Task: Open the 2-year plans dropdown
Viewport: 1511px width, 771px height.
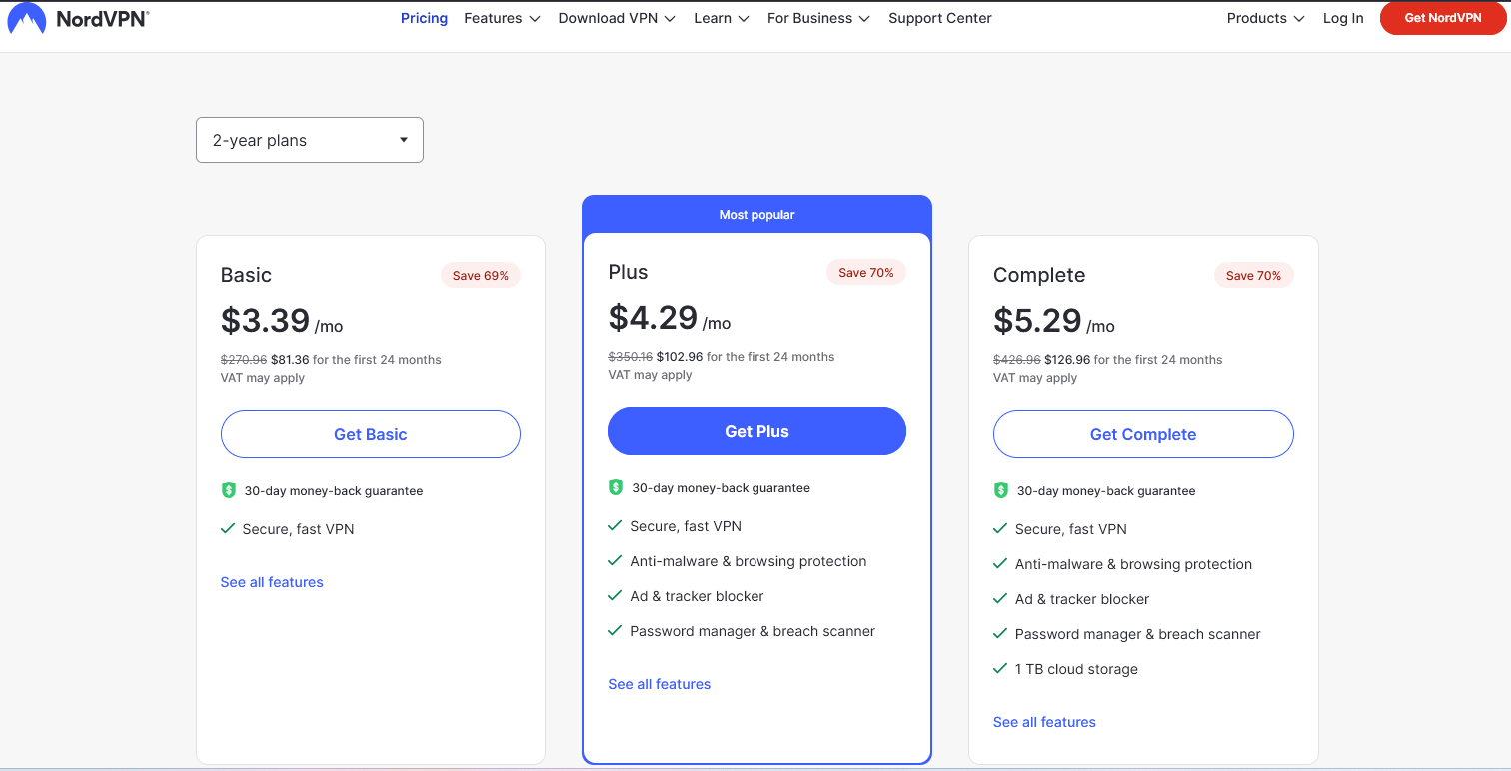Action: click(x=310, y=140)
